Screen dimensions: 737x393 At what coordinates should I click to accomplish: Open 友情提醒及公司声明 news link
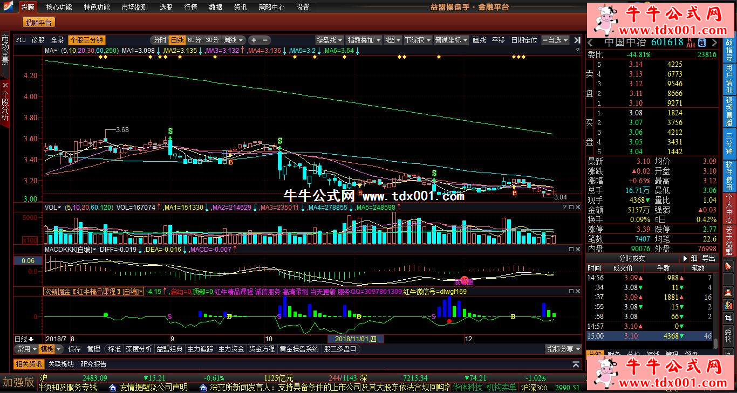[x=154, y=388]
